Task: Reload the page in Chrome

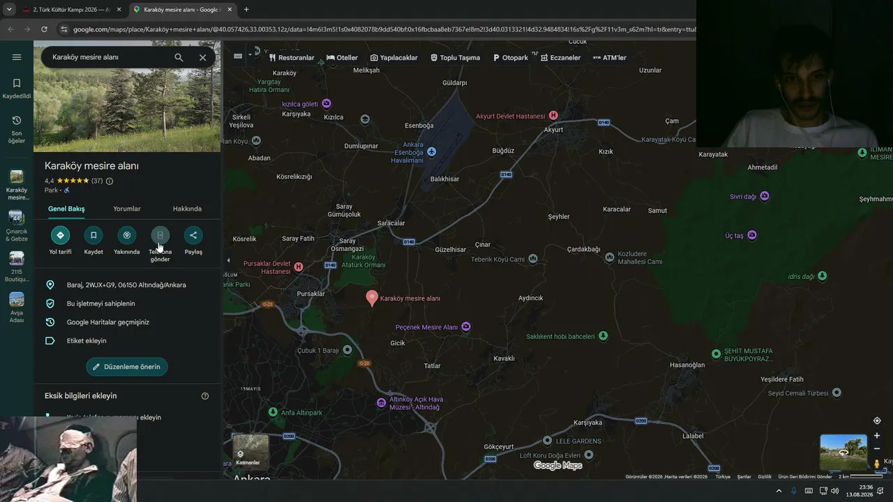Action: click(x=44, y=29)
